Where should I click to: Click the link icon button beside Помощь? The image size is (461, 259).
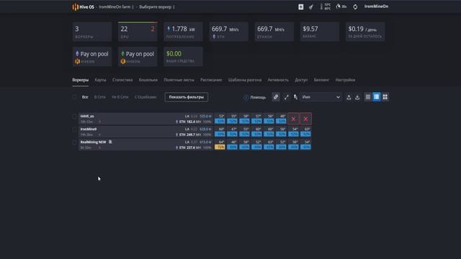[x=276, y=97]
